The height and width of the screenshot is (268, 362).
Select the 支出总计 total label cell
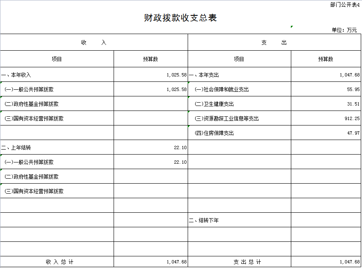pos(239,262)
